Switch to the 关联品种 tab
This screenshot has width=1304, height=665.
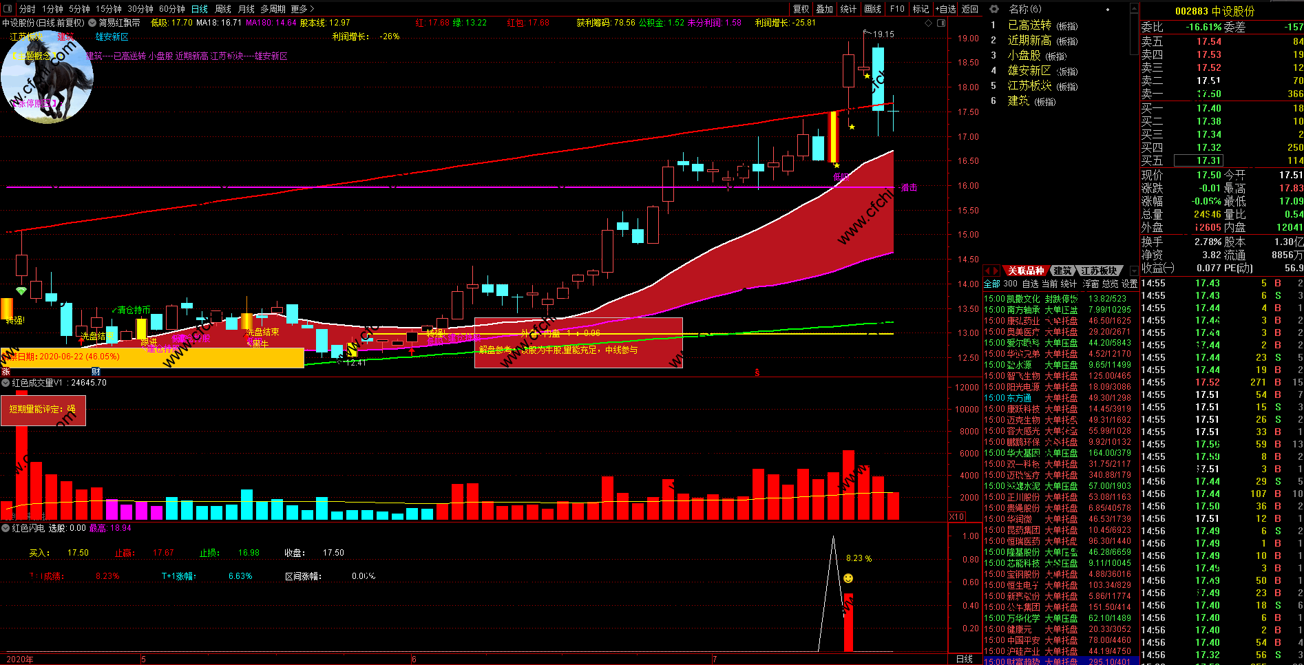point(1026,271)
